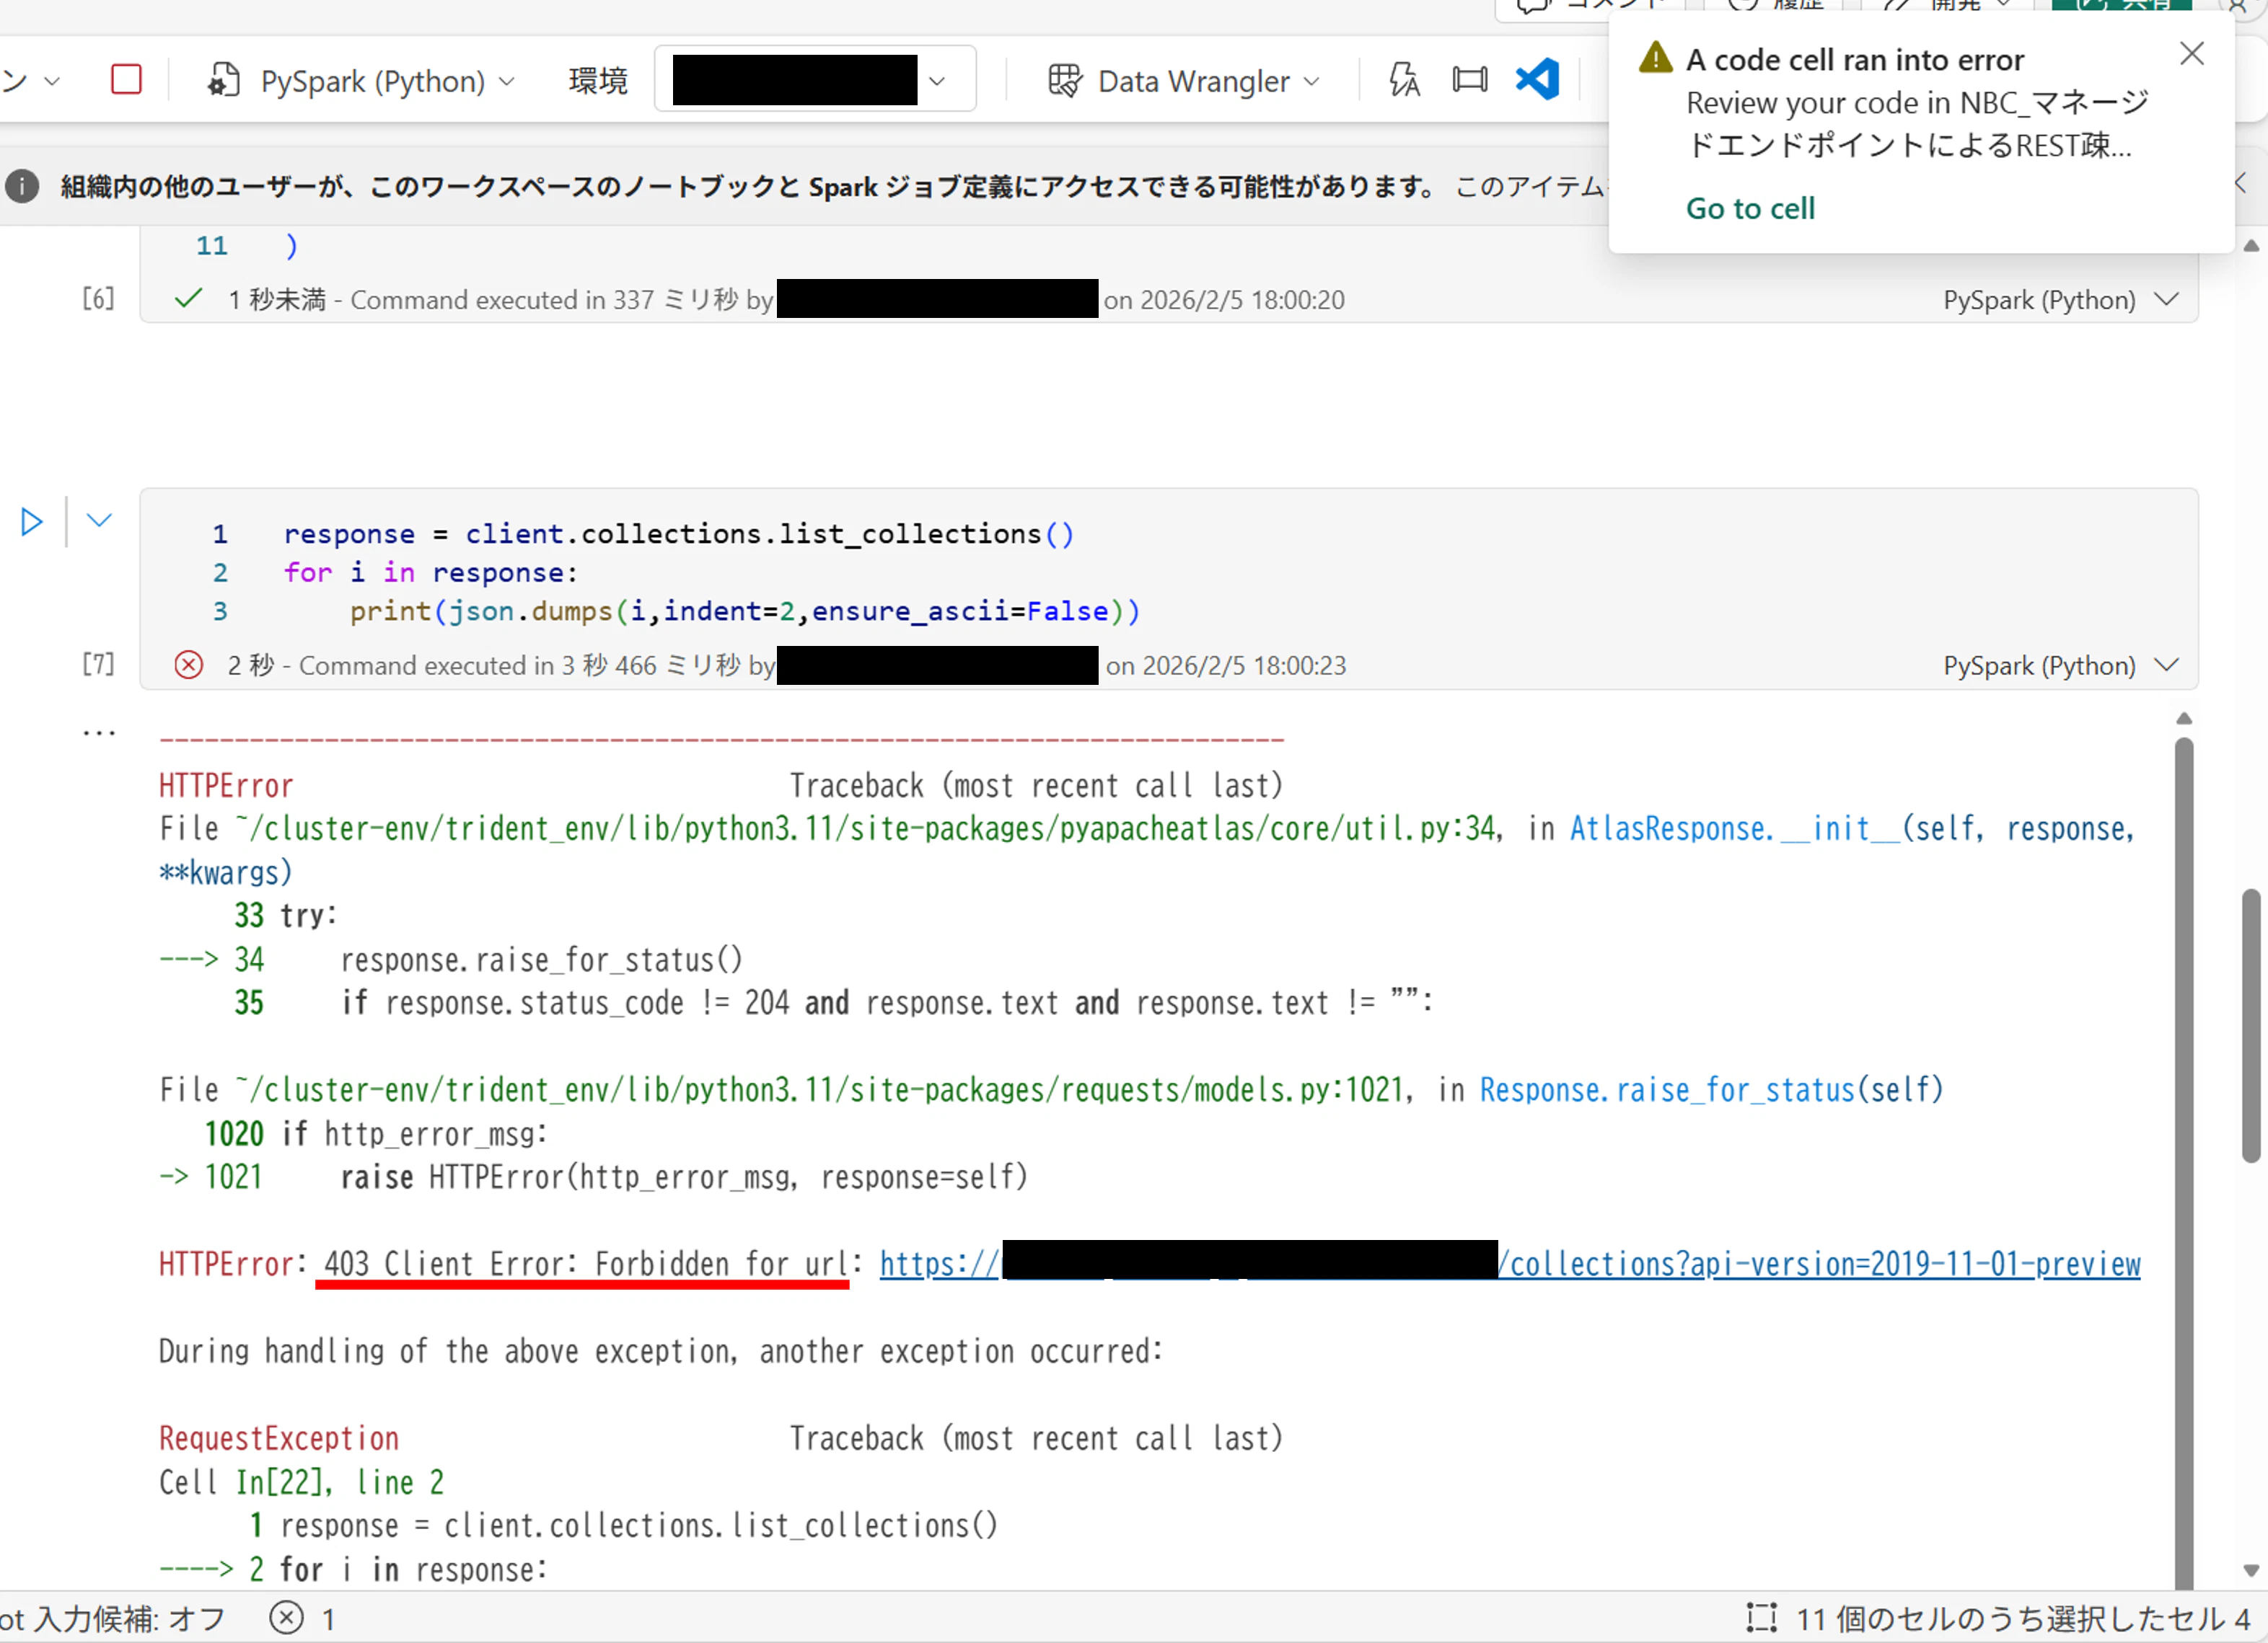The height and width of the screenshot is (1643, 2268).
Task: Open the collections api-version URL link
Action: [x=1820, y=1265]
